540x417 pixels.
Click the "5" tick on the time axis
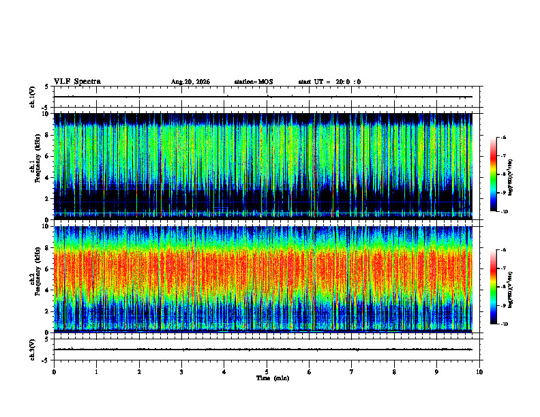coord(267,372)
